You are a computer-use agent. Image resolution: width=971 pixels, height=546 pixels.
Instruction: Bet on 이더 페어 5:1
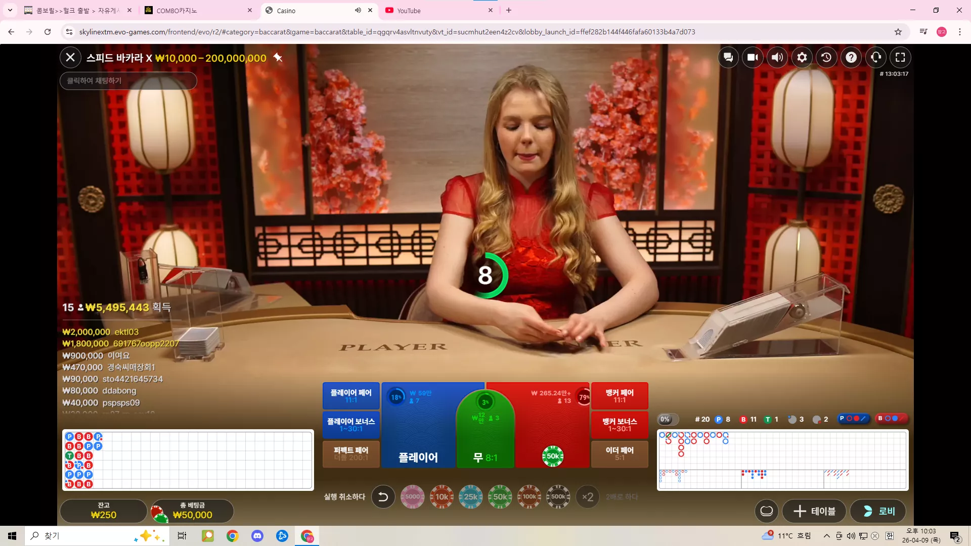pos(620,453)
